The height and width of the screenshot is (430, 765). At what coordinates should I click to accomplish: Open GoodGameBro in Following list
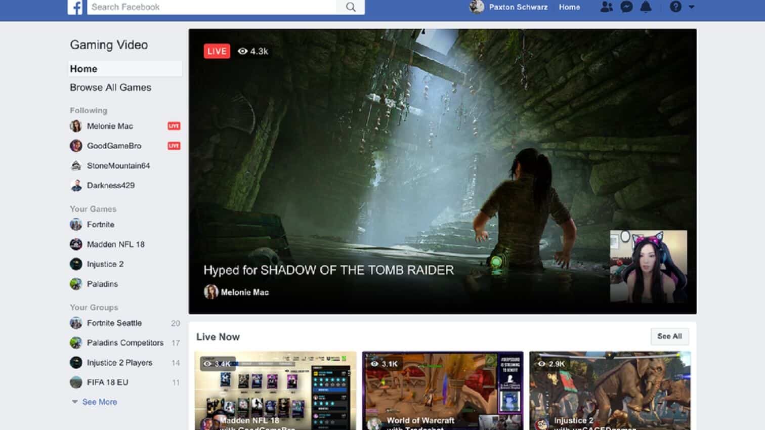click(114, 146)
